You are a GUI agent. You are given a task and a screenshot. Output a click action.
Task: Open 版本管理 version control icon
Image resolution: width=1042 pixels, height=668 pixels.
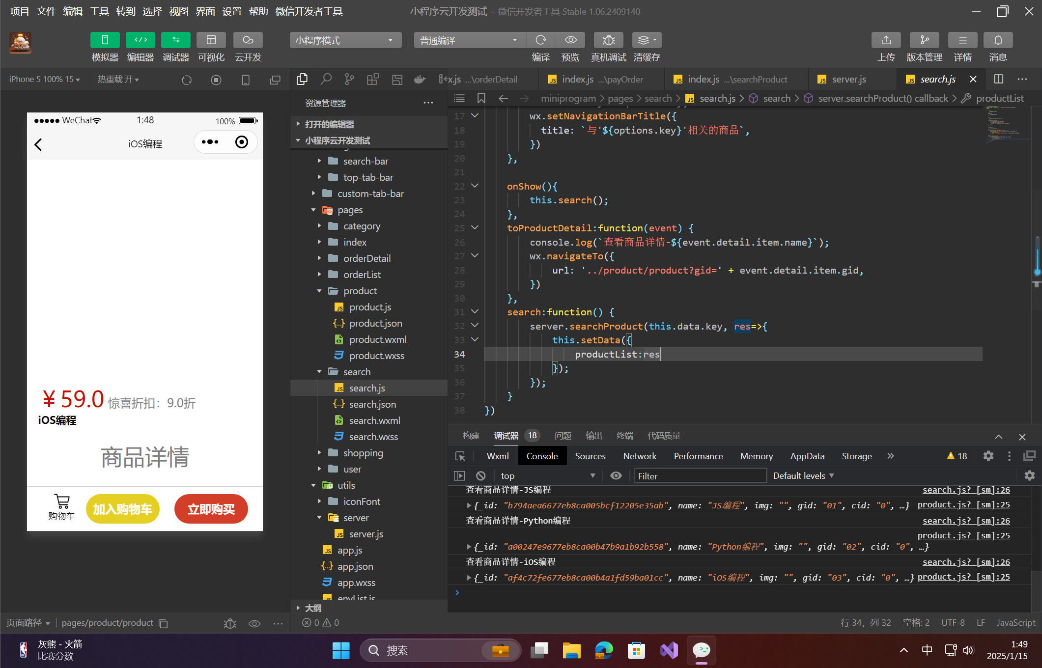(924, 40)
